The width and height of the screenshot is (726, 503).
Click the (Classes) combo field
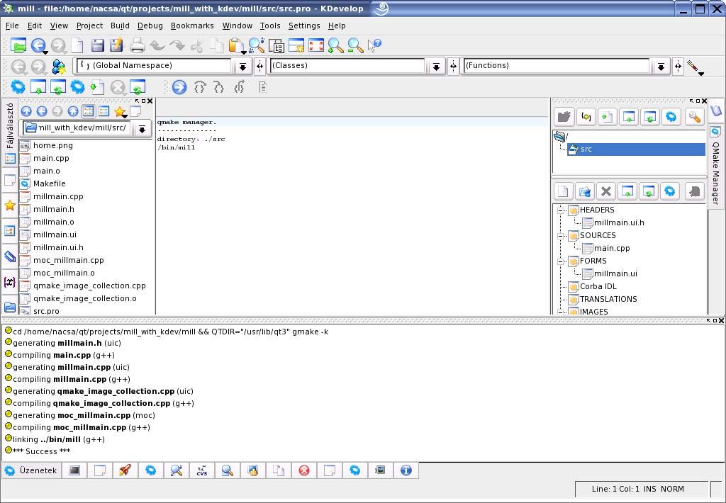point(347,66)
